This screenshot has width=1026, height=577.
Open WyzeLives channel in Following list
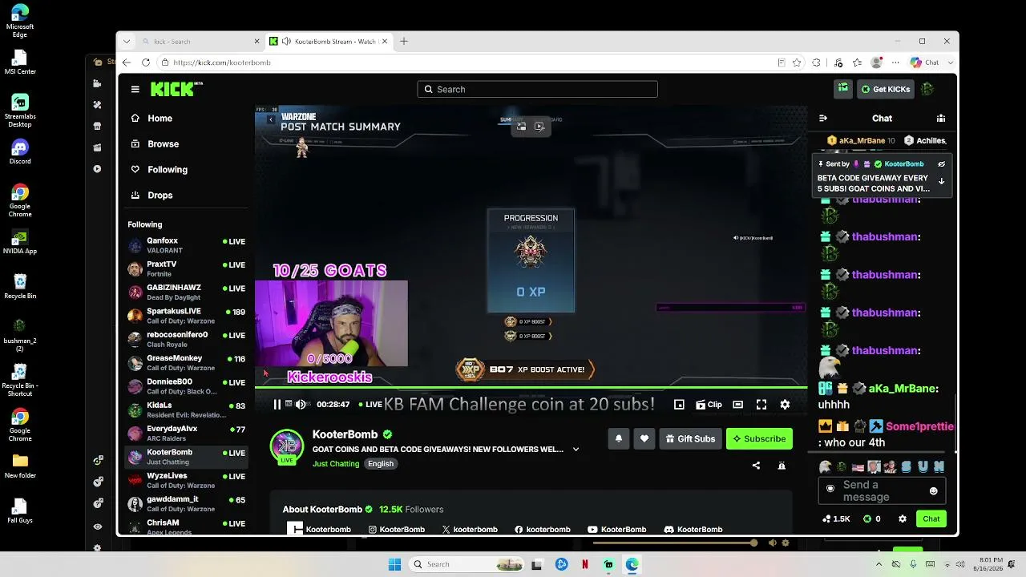pos(187,481)
